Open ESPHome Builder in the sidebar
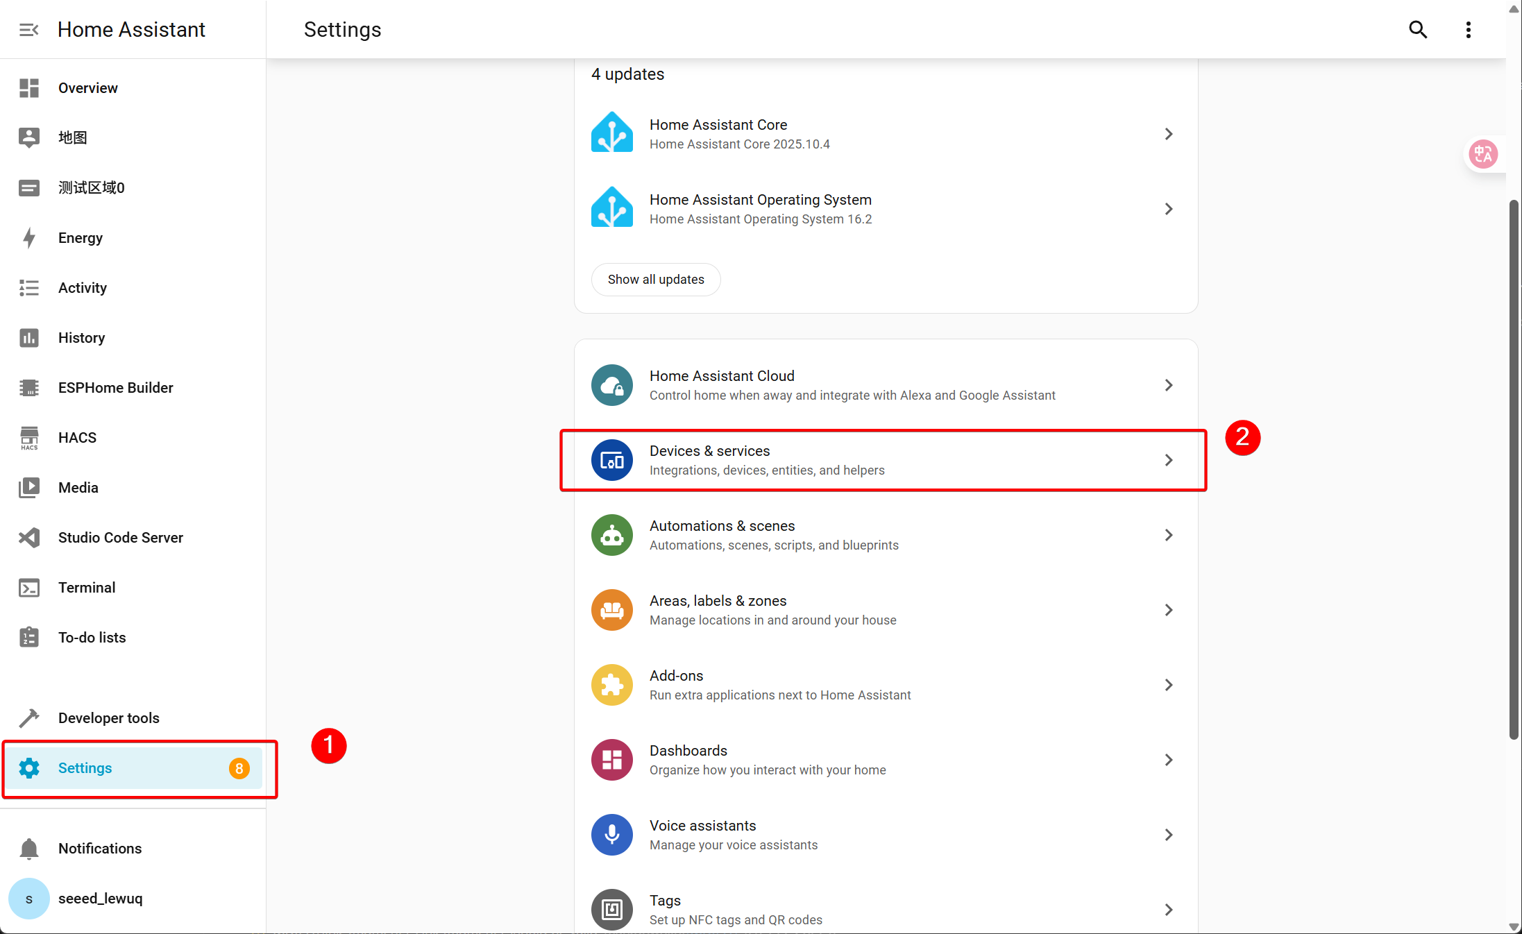Screen dimensions: 1522x934 [115, 388]
